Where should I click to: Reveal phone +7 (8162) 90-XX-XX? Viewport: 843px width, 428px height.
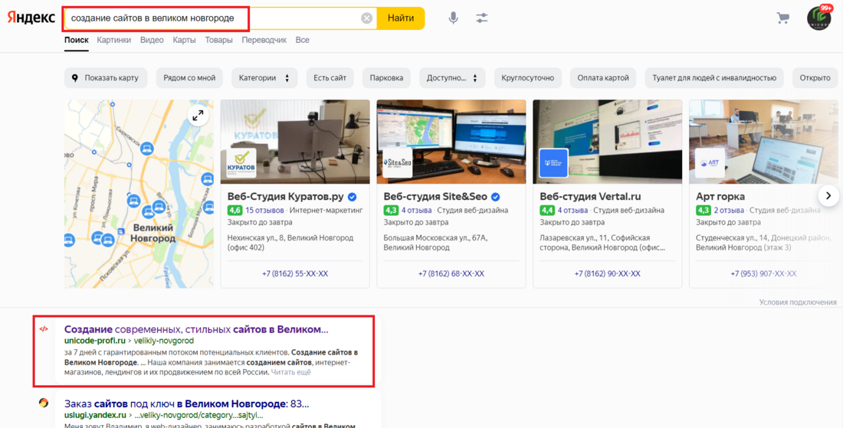tap(608, 274)
